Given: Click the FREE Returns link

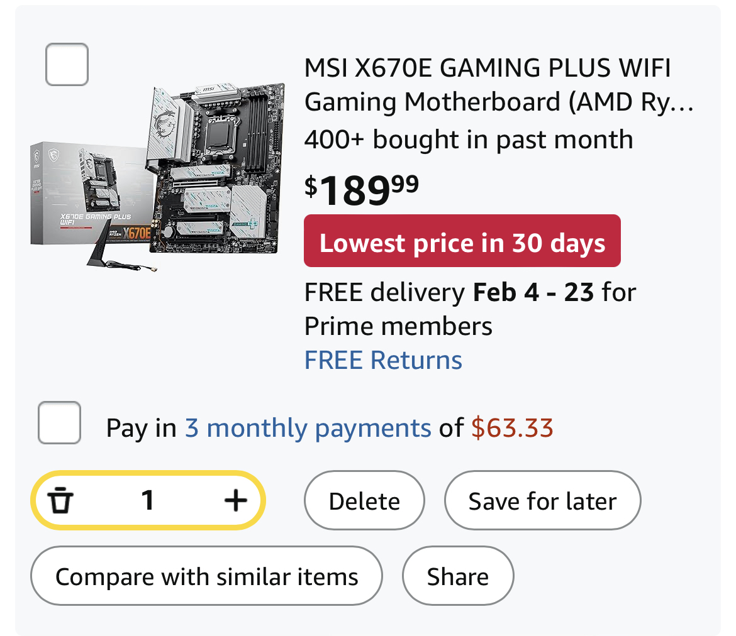Looking at the screenshot, I should pyautogui.click(x=383, y=361).
